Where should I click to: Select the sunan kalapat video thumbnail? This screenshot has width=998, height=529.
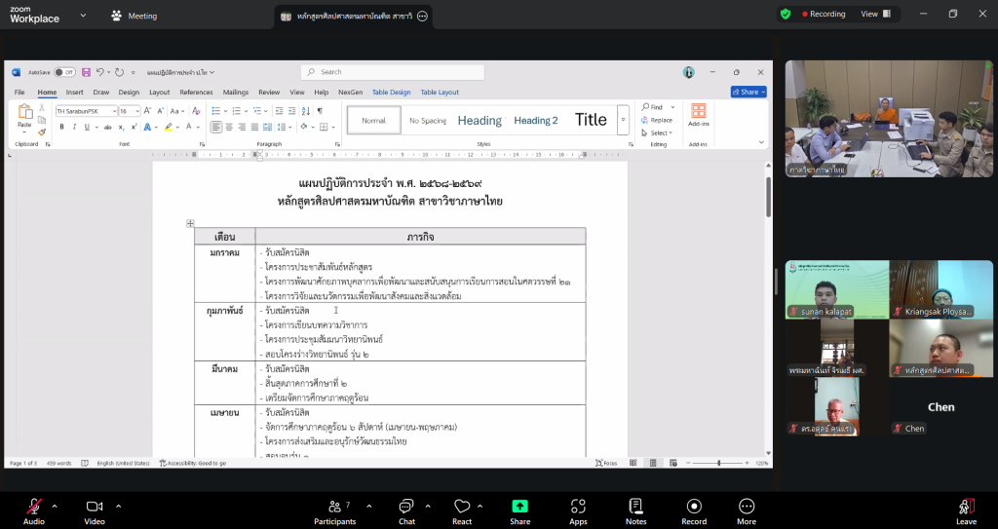pos(837,289)
